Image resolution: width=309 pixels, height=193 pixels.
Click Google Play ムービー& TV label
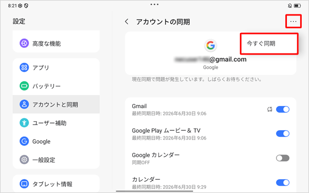(166, 131)
